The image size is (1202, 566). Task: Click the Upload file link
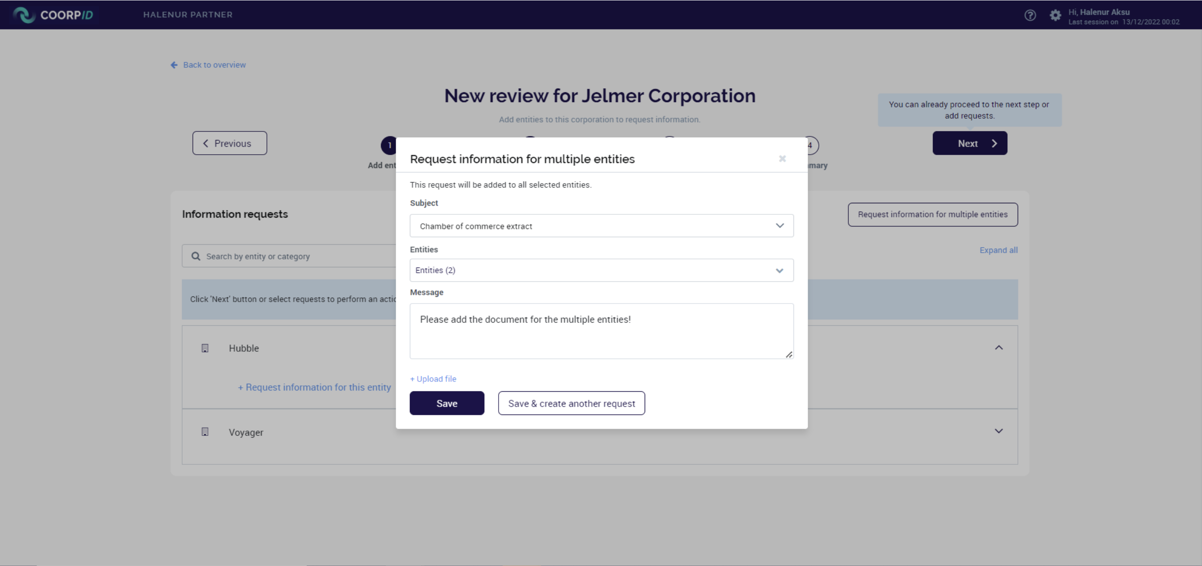click(433, 379)
